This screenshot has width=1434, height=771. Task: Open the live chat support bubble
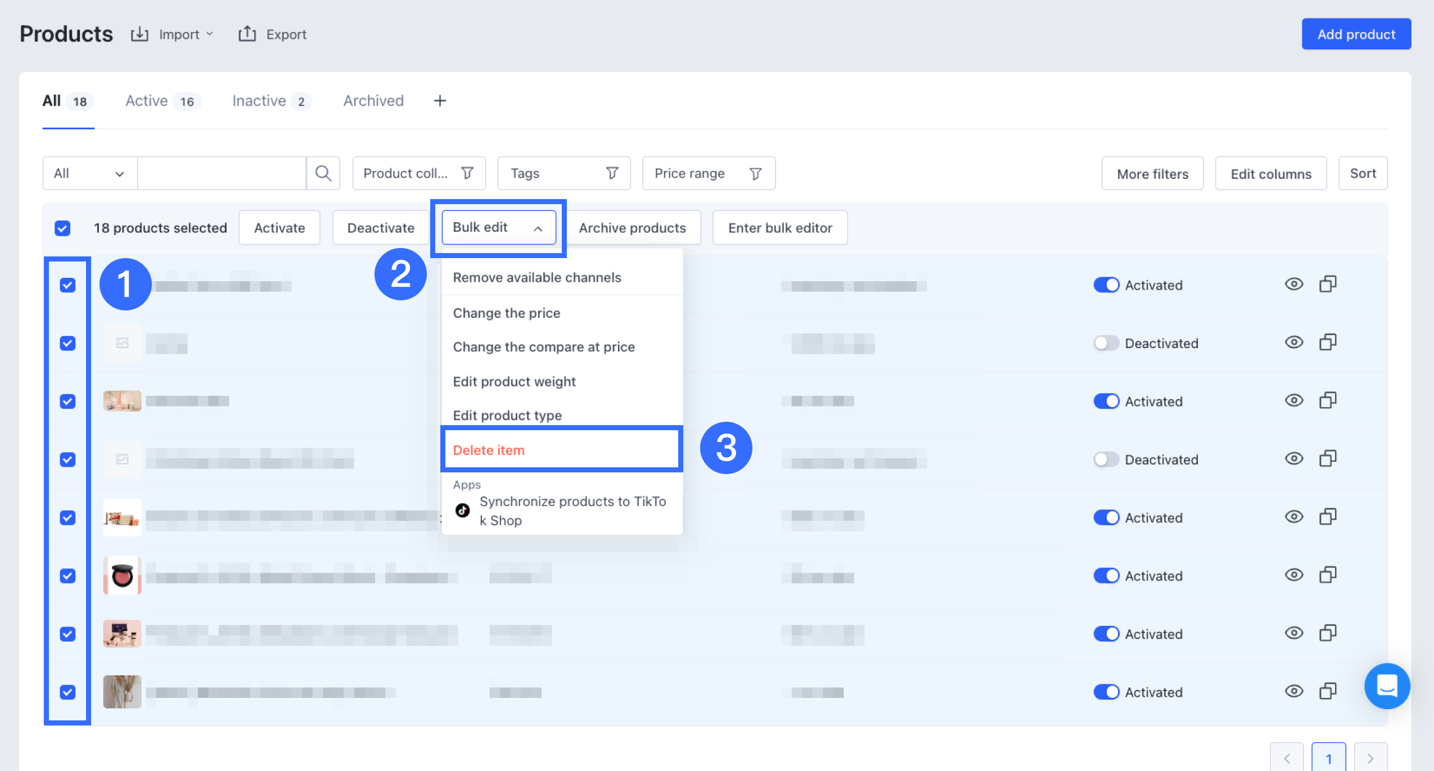pyautogui.click(x=1386, y=686)
